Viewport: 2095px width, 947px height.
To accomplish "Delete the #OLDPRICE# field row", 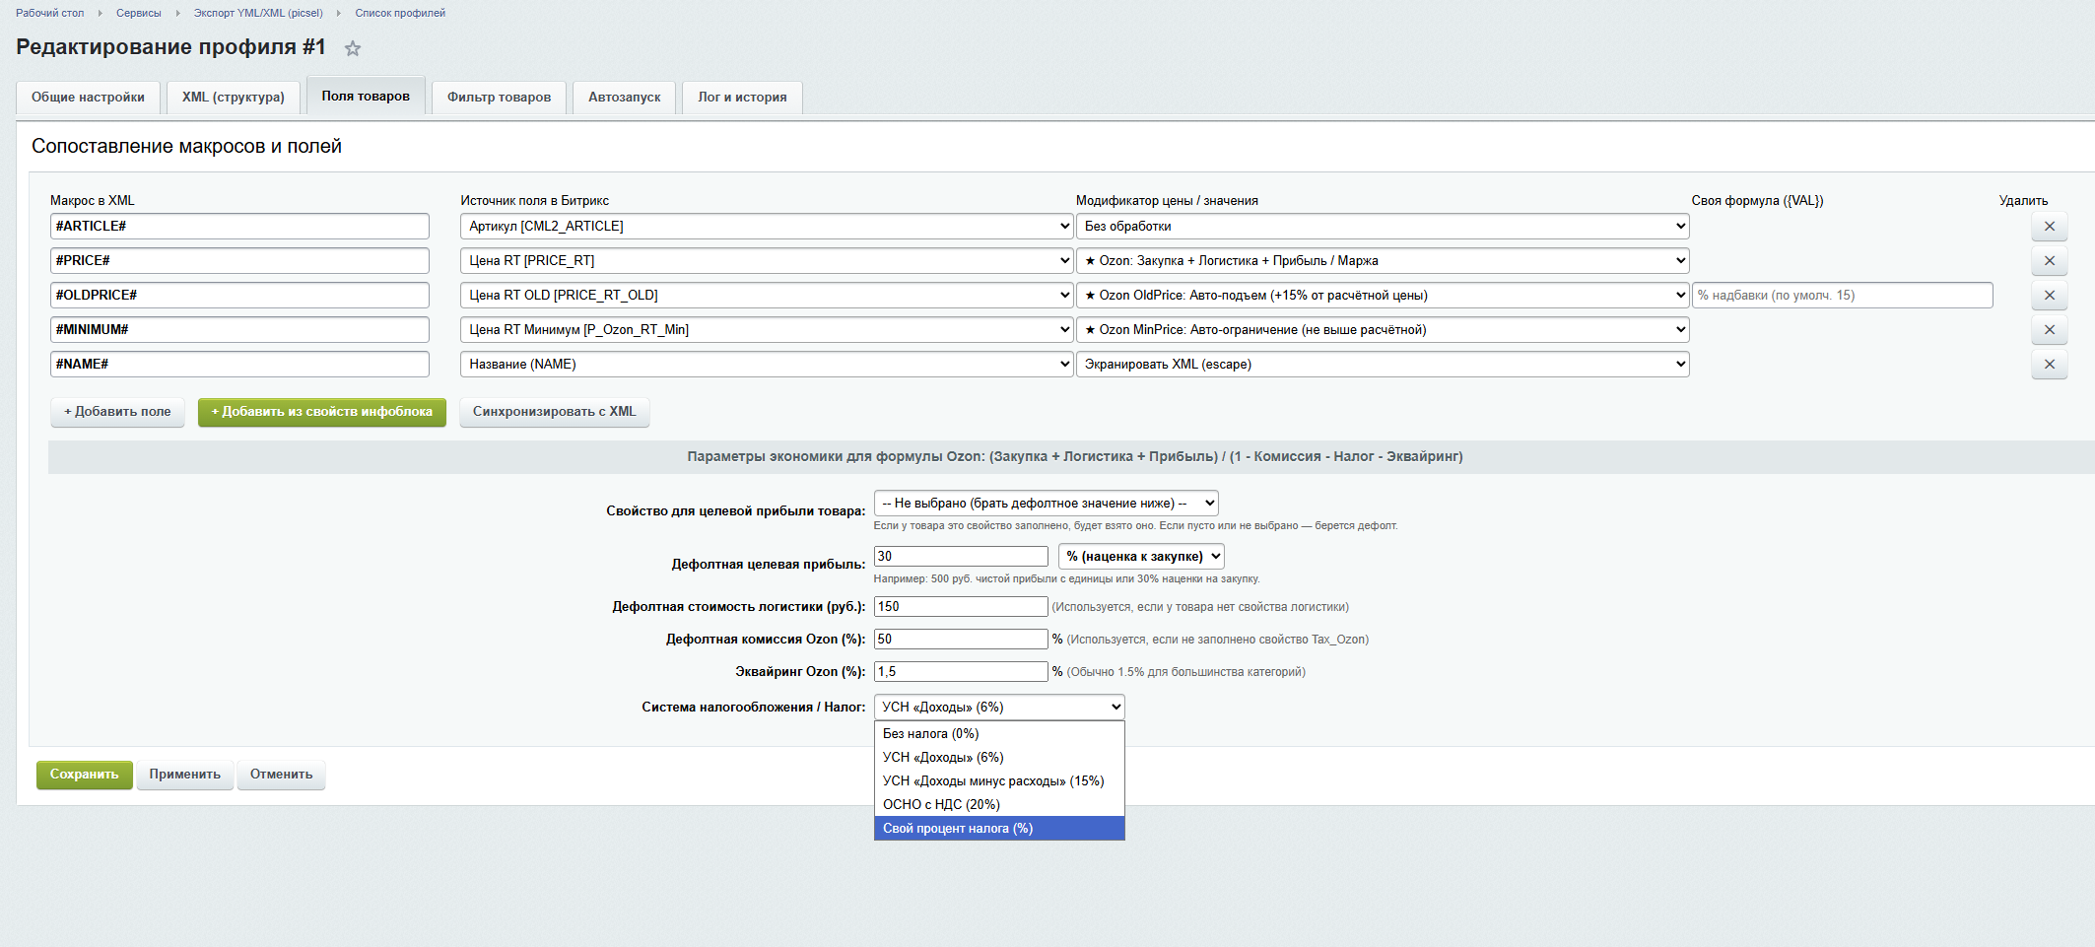I will click(x=2049, y=296).
